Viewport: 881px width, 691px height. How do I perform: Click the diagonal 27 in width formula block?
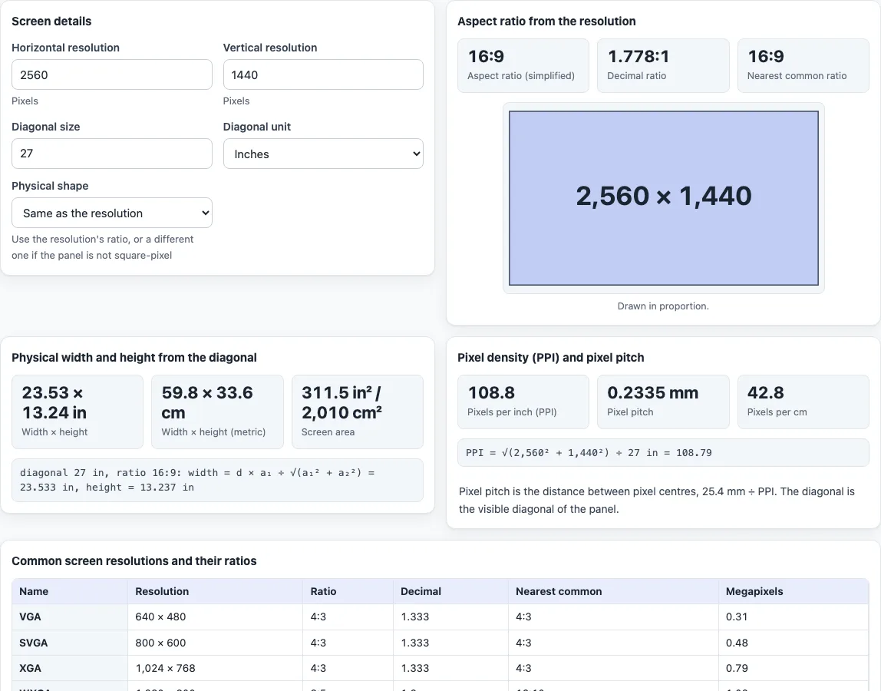click(217, 480)
